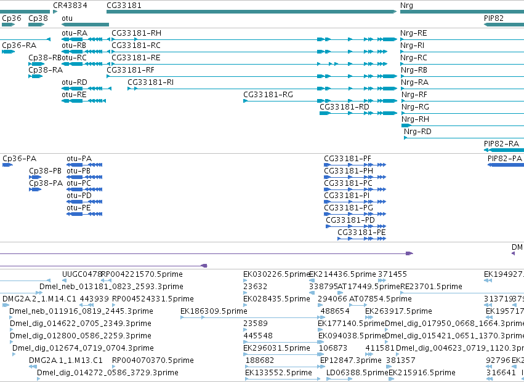
Task: Choose the Nrg-RD transcript
Action: coord(464,138)
